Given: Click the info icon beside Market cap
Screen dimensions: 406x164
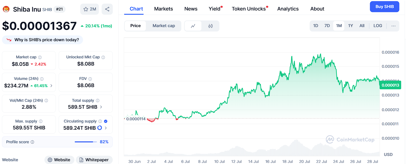Looking at the screenshot, I should pyautogui.click(x=40, y=57).
